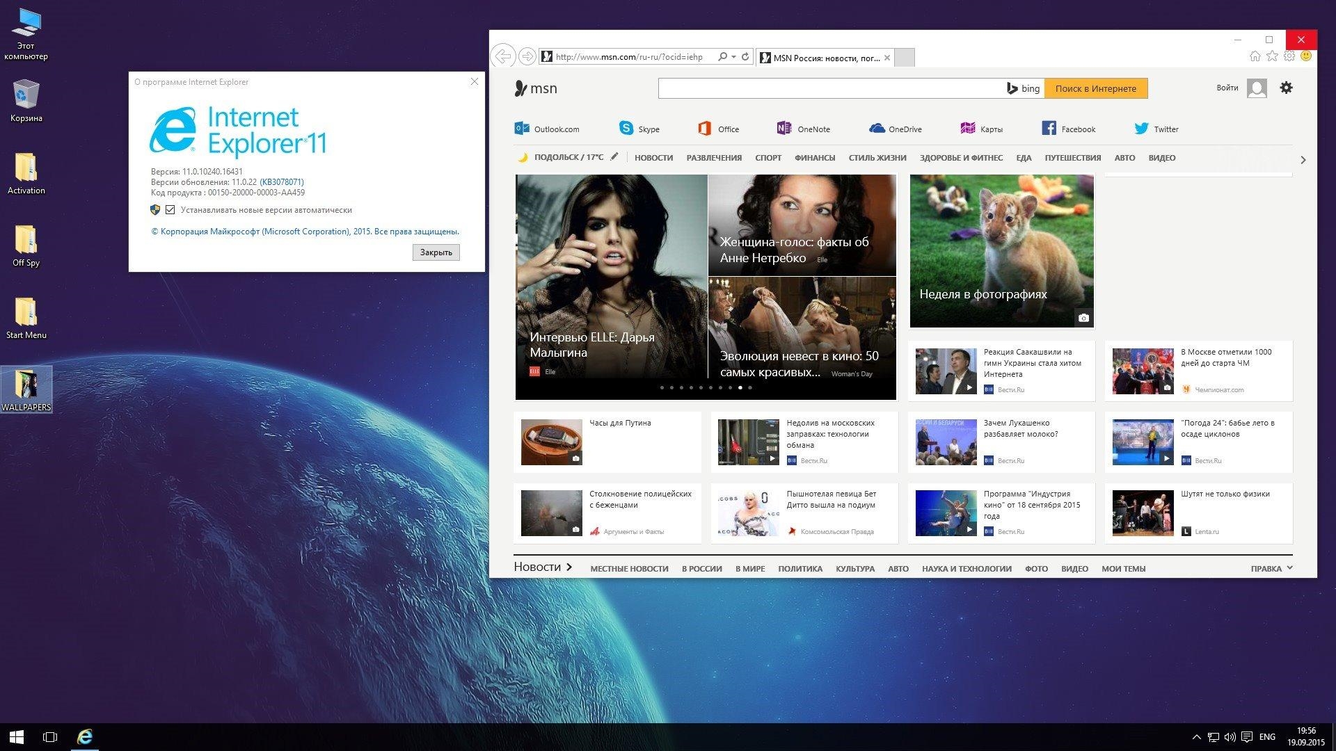Click the Internet Explorer taskbar icon
This screenshot has height=751, width=1336.
[x=85, y=736]
